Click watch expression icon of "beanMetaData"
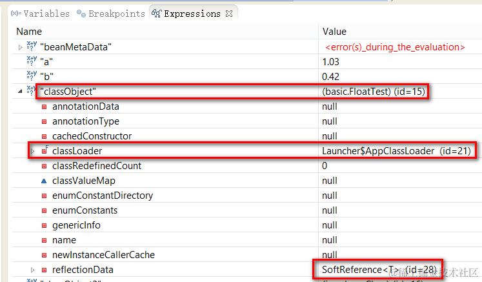The image size is (482, 282). pos(32,46)
